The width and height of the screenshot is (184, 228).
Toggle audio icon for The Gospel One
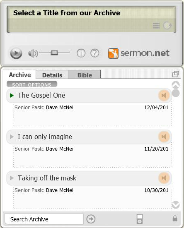(164, 96)
